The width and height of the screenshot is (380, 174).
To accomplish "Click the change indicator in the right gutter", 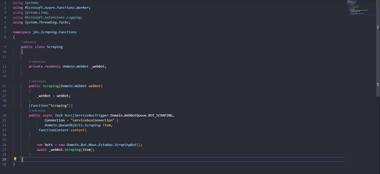I will pos(378,84).
